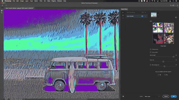179x100 pixels.
Task: Switch to the Neural Filters tab
Action: point(124,9)
